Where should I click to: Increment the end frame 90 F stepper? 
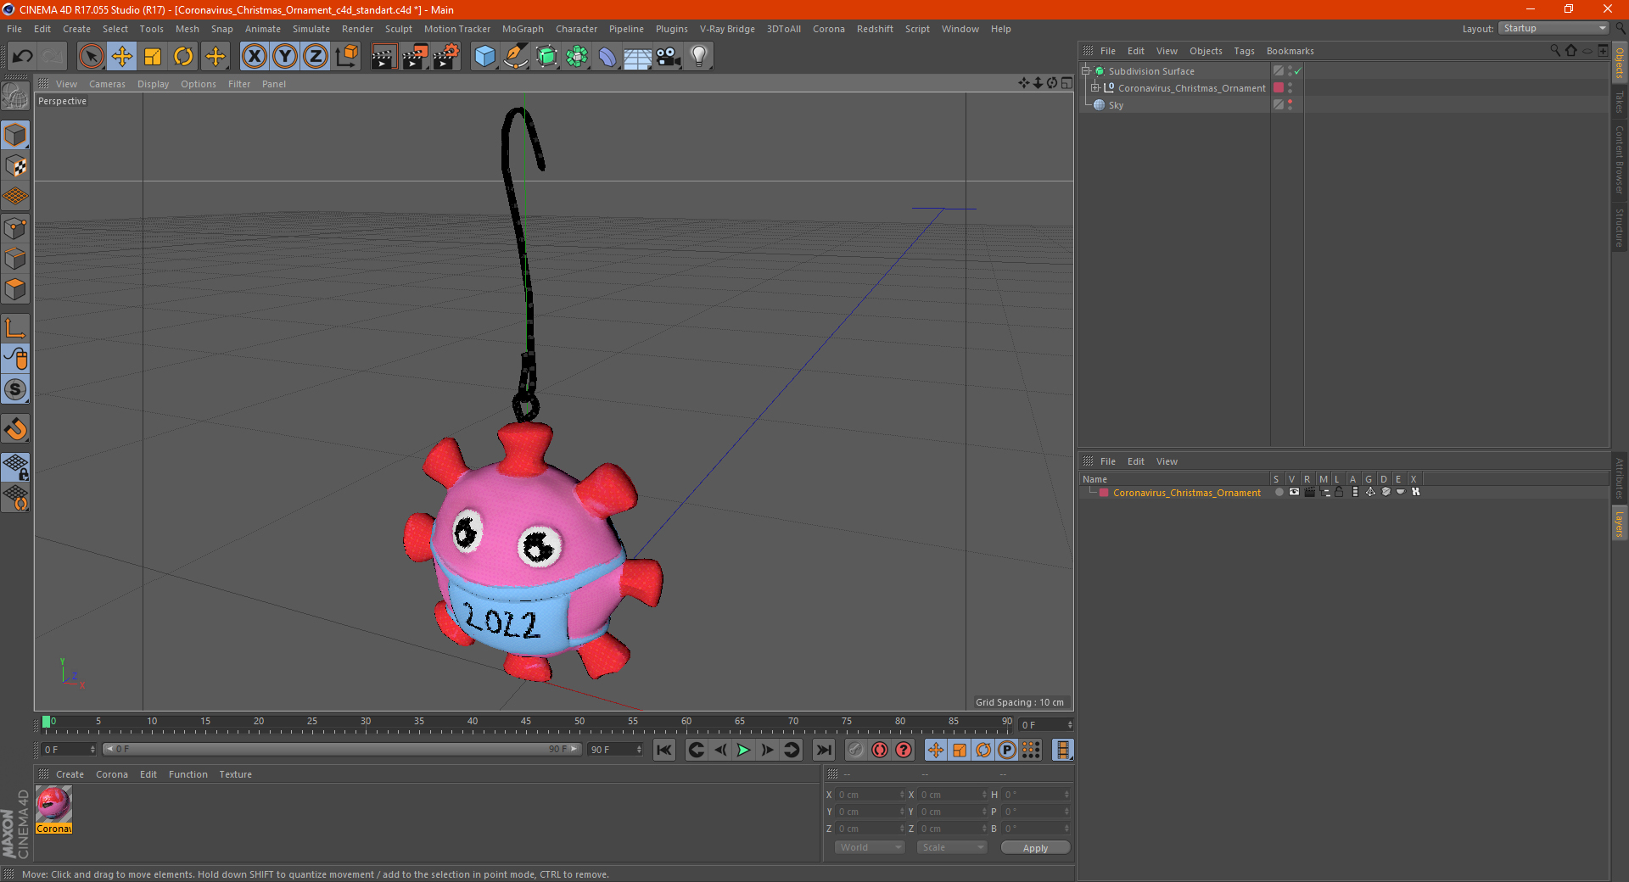coord(639,747)
